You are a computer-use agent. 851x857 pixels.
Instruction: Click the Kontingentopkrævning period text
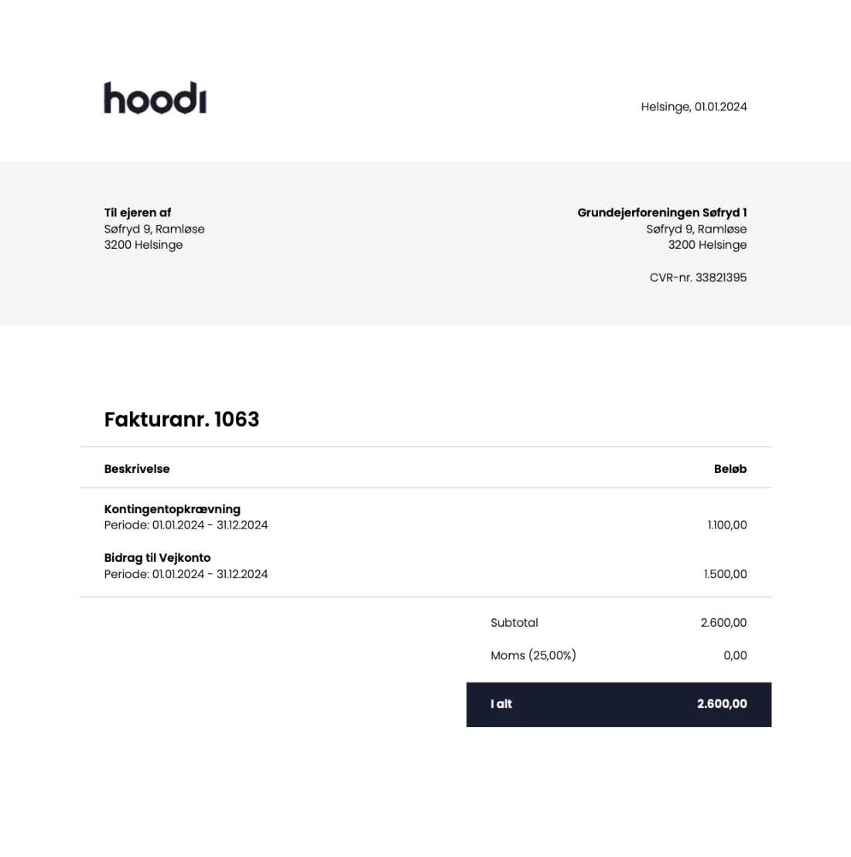186,525
